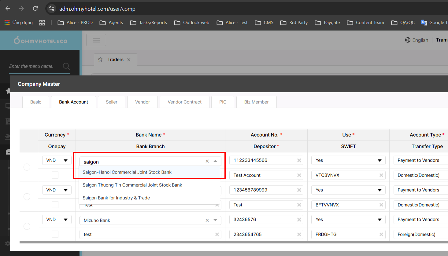Switch to the Vendor Contract tab
Viewport: 448px width, 256px height.
(x=184, y=102)
